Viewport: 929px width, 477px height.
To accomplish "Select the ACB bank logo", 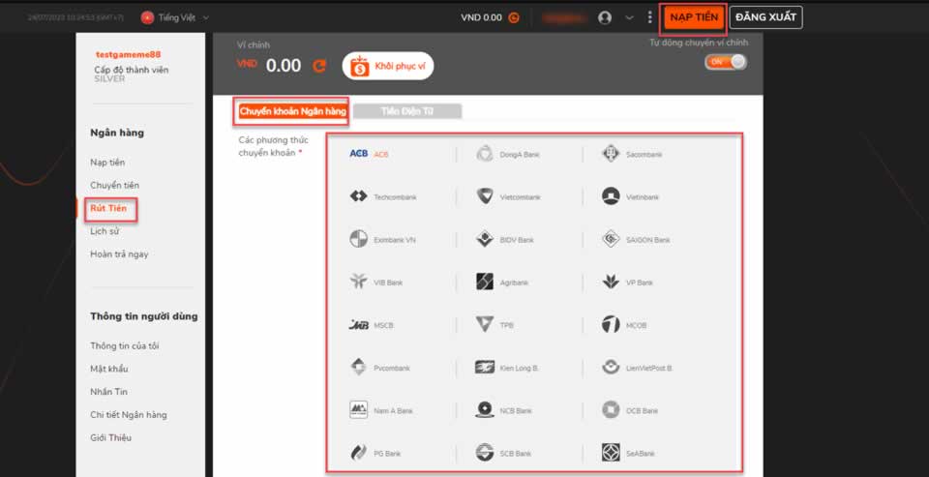I will click(358, 154).
